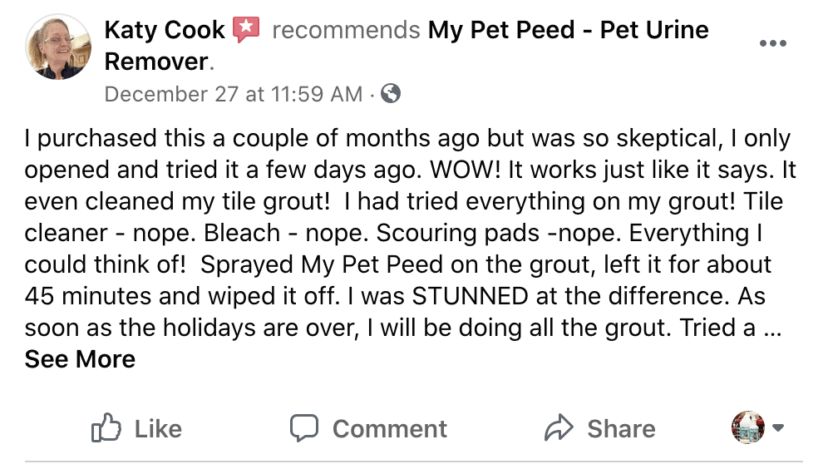Click the thumbs-up Like icon
This screenshot has width=828, height=469.
[x=106, y=428]
